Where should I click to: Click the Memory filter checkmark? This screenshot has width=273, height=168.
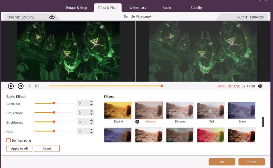(x=137, y=121)
